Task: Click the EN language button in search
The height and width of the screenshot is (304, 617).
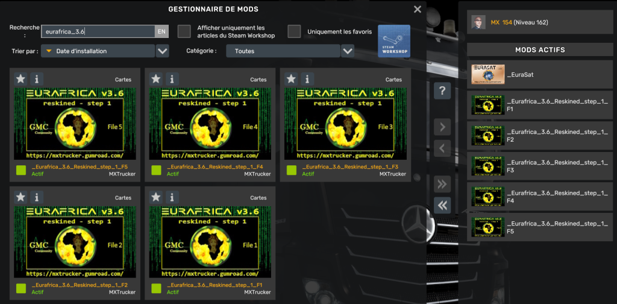Action: [161, 31]
